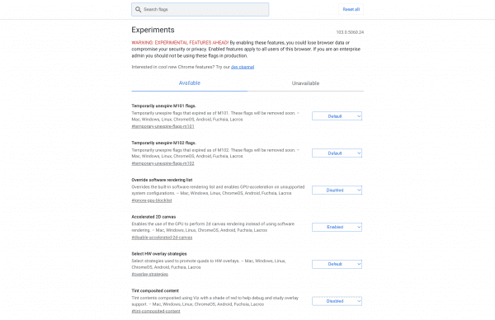Select the Available tab
The image size is (495, 320).
(190, 83)
